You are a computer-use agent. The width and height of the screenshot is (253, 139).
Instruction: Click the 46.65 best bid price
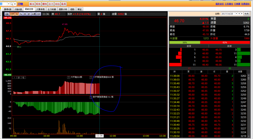[205, 50]
